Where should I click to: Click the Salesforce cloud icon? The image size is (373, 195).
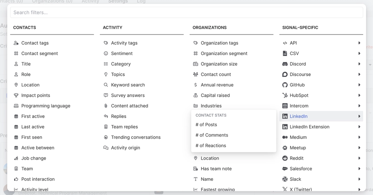pos(285,169)
